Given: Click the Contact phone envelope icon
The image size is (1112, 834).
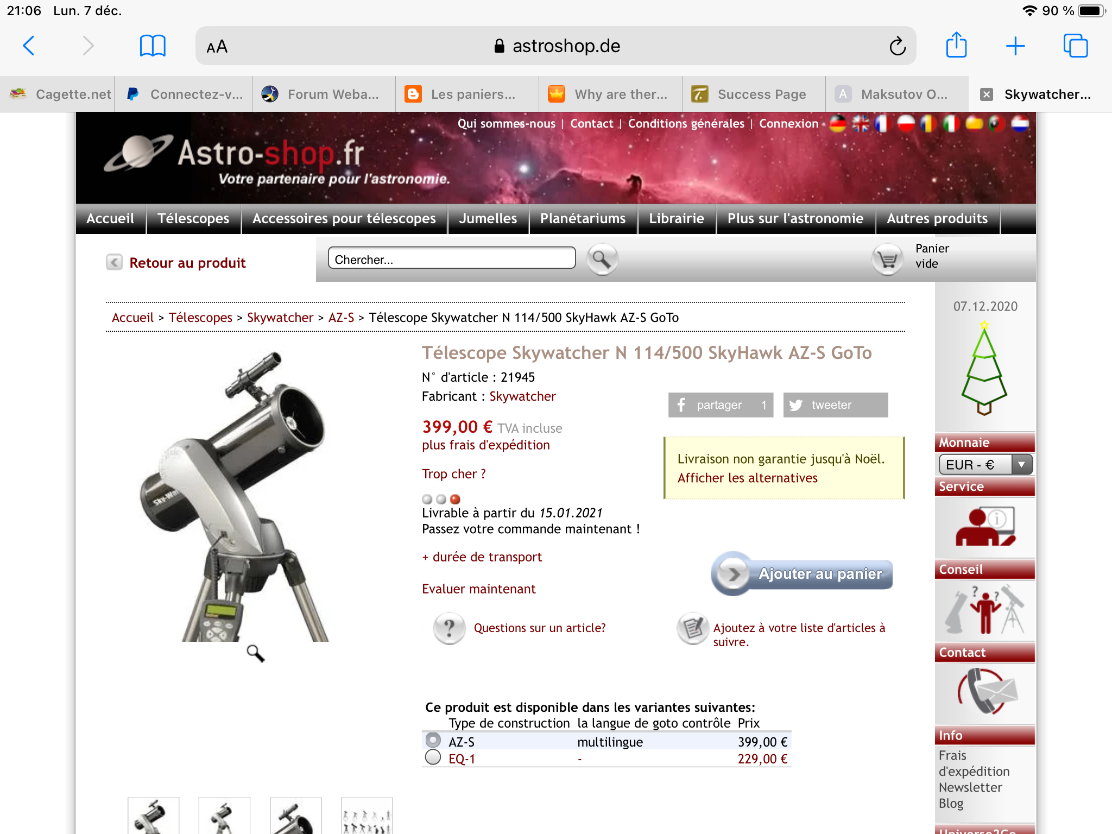Looking at the screenshot, I should click(984, 692).
